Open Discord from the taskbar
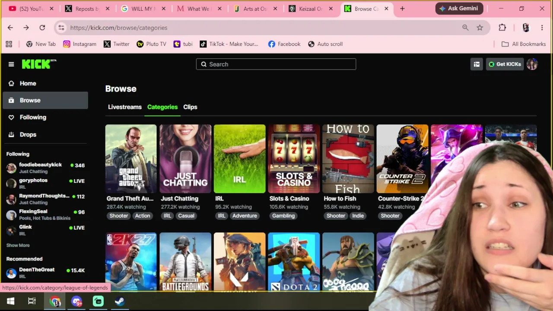This screenshot has height=311, width=553. (x=76, y=301)
